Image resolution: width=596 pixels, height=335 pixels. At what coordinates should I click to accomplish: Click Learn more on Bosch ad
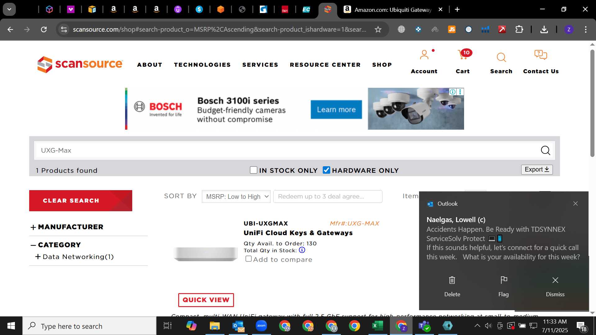336,109
